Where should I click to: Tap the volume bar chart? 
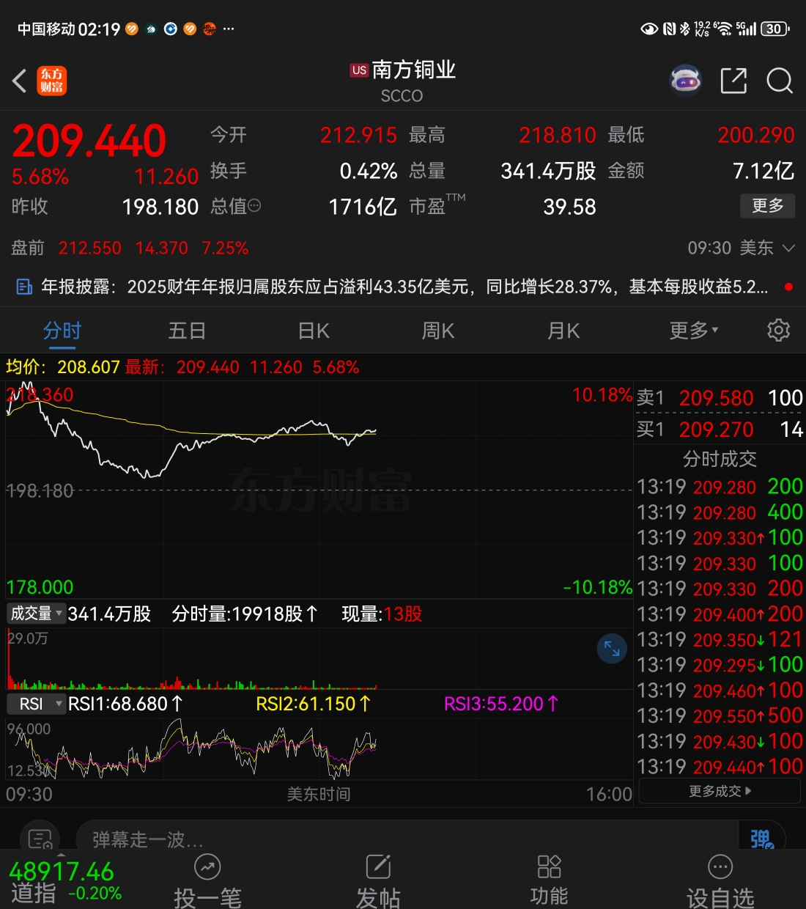pos(319,658)
